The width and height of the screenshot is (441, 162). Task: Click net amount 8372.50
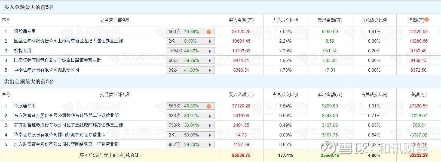[418, 70]
